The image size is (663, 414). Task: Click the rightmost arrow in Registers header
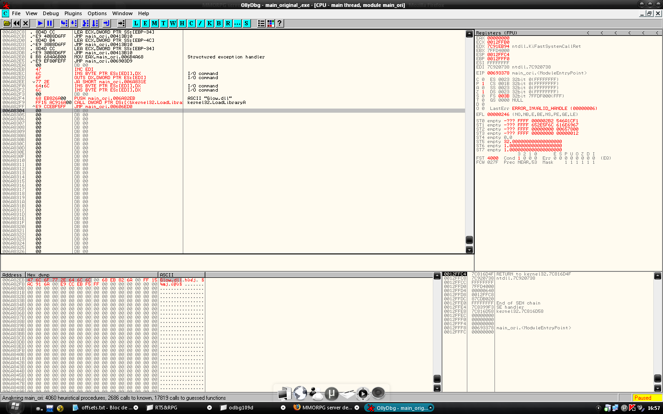point(657,33)
